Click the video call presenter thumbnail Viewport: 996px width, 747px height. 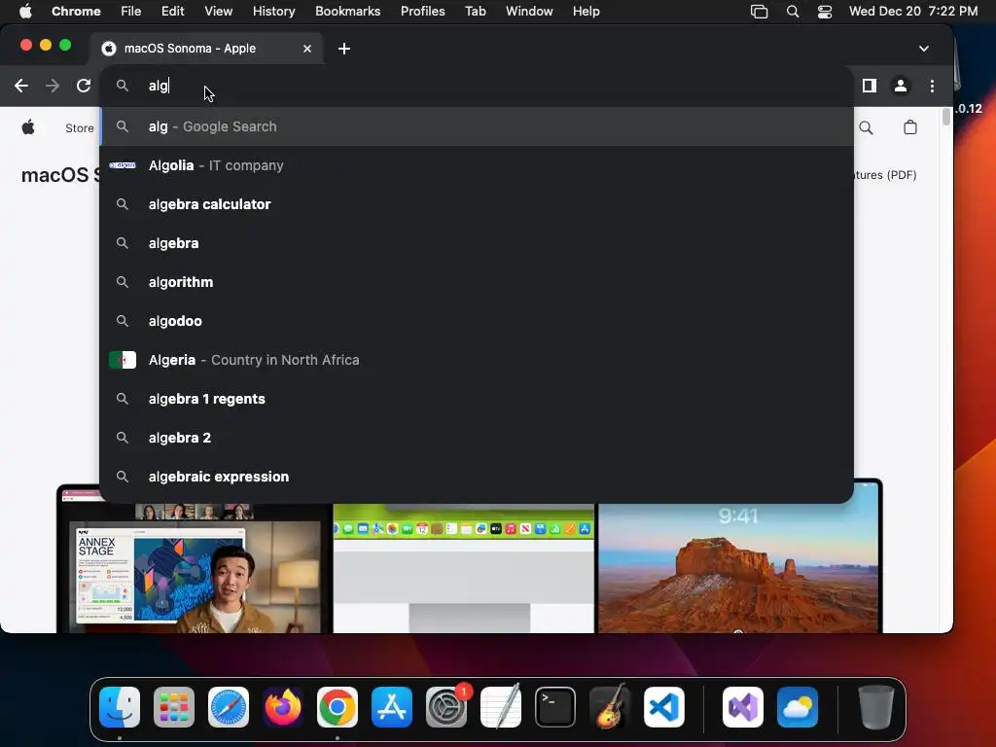coord(196,568)
